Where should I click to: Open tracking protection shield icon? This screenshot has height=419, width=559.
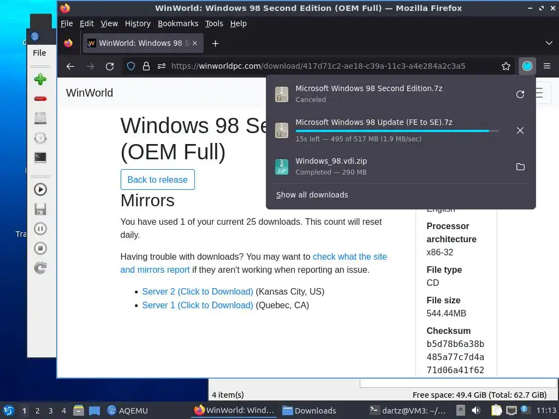pyautogui.click(x=131, y=66)
